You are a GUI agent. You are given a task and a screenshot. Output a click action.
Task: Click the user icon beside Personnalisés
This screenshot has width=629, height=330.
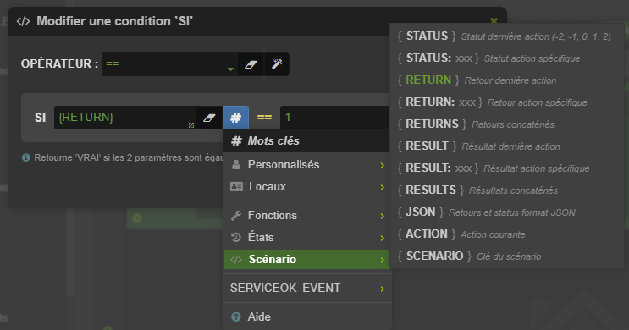(x=236, y=165)
